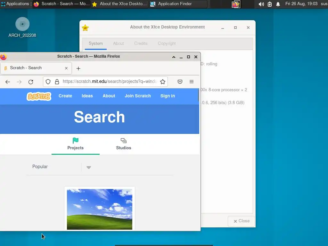
Task: Select the Scratch - Search browser tab
Action: coord(36,68)
